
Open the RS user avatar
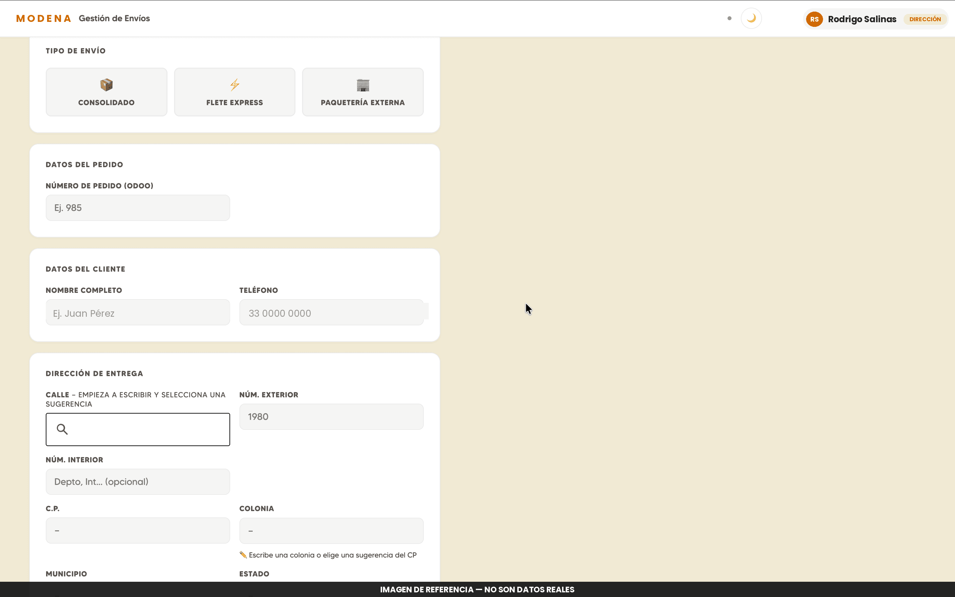coord(814,19)
